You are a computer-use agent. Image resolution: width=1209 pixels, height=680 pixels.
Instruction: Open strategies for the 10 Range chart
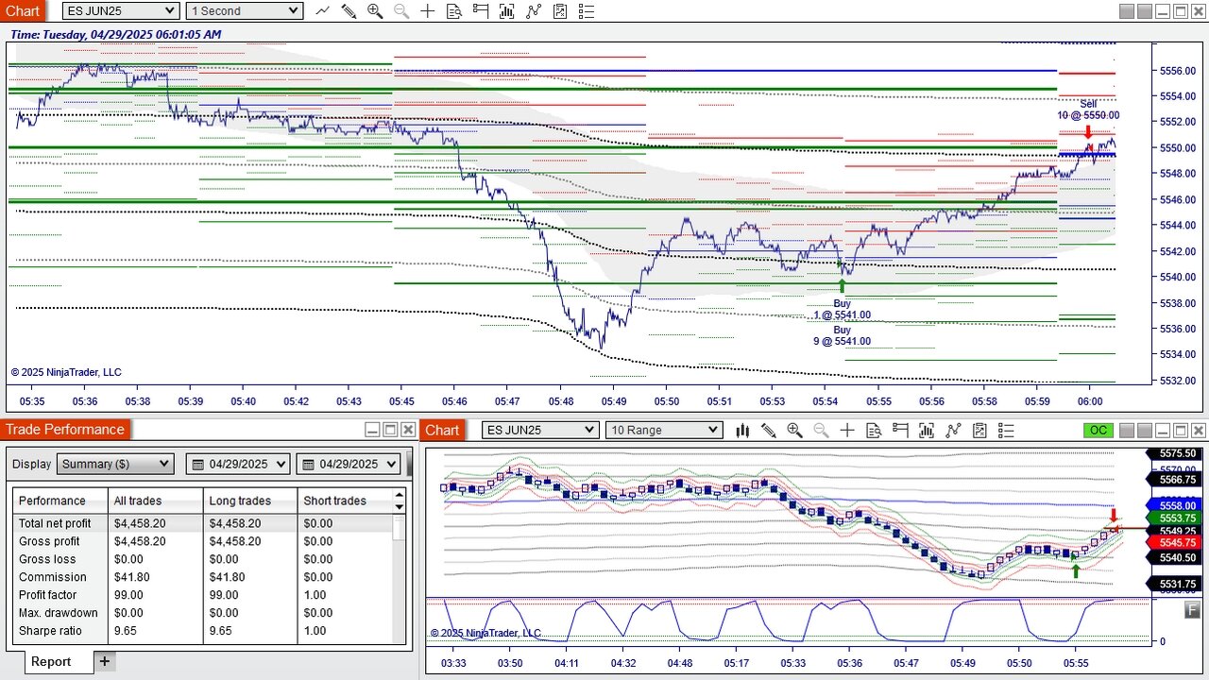pos(953,431)
